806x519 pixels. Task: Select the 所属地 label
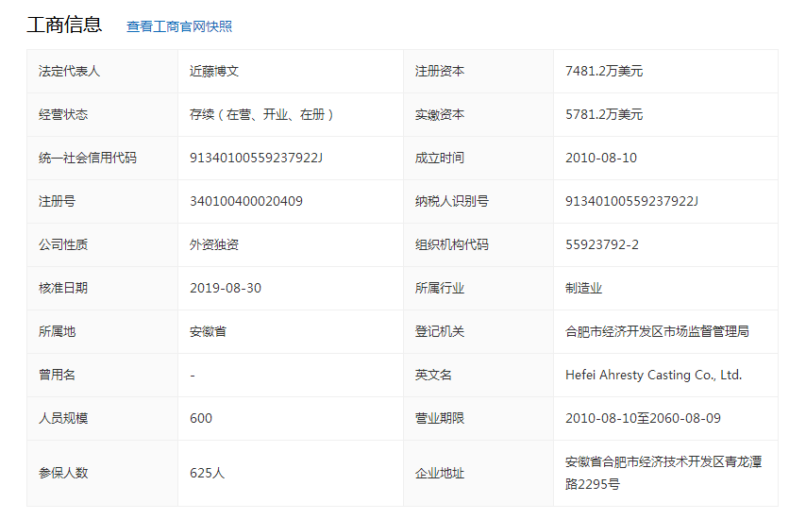[x=57, y=331]
